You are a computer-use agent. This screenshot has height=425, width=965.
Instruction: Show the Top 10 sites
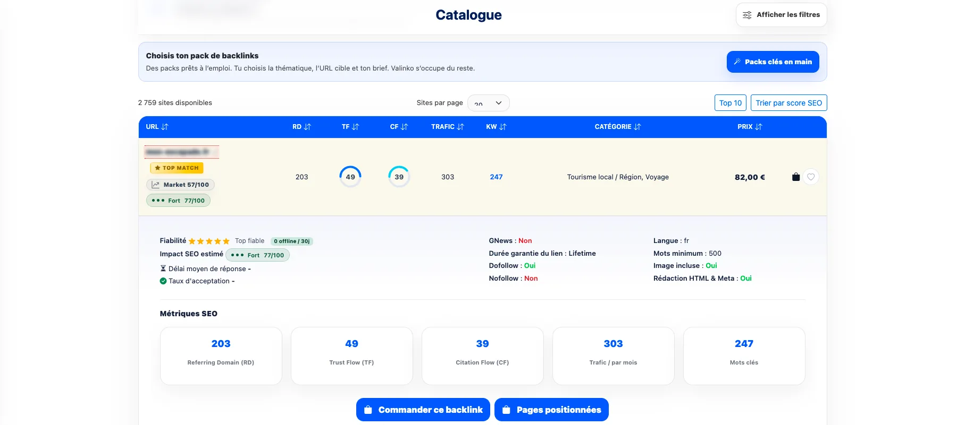[x=730, y=103]
